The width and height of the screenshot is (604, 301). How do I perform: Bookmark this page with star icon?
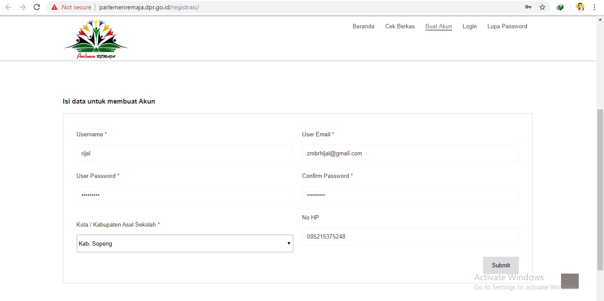click(542, 7)
